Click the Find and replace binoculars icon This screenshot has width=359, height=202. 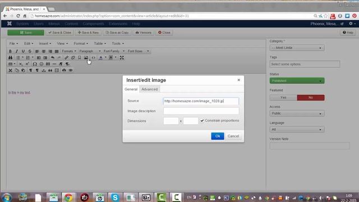[x=10, y=58]
